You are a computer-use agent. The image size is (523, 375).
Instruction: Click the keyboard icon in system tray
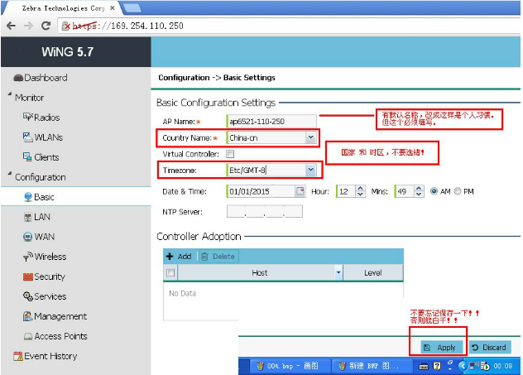(423, 366)
